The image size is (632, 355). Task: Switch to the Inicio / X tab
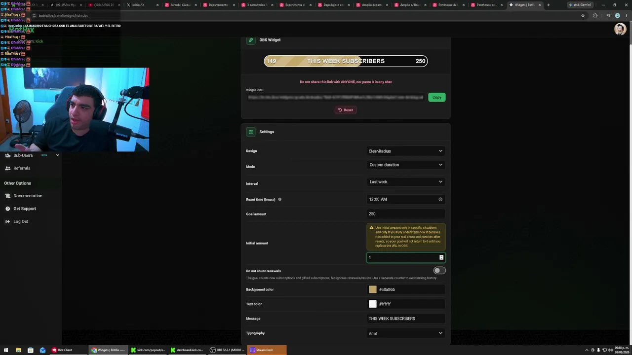pos(142,5)
